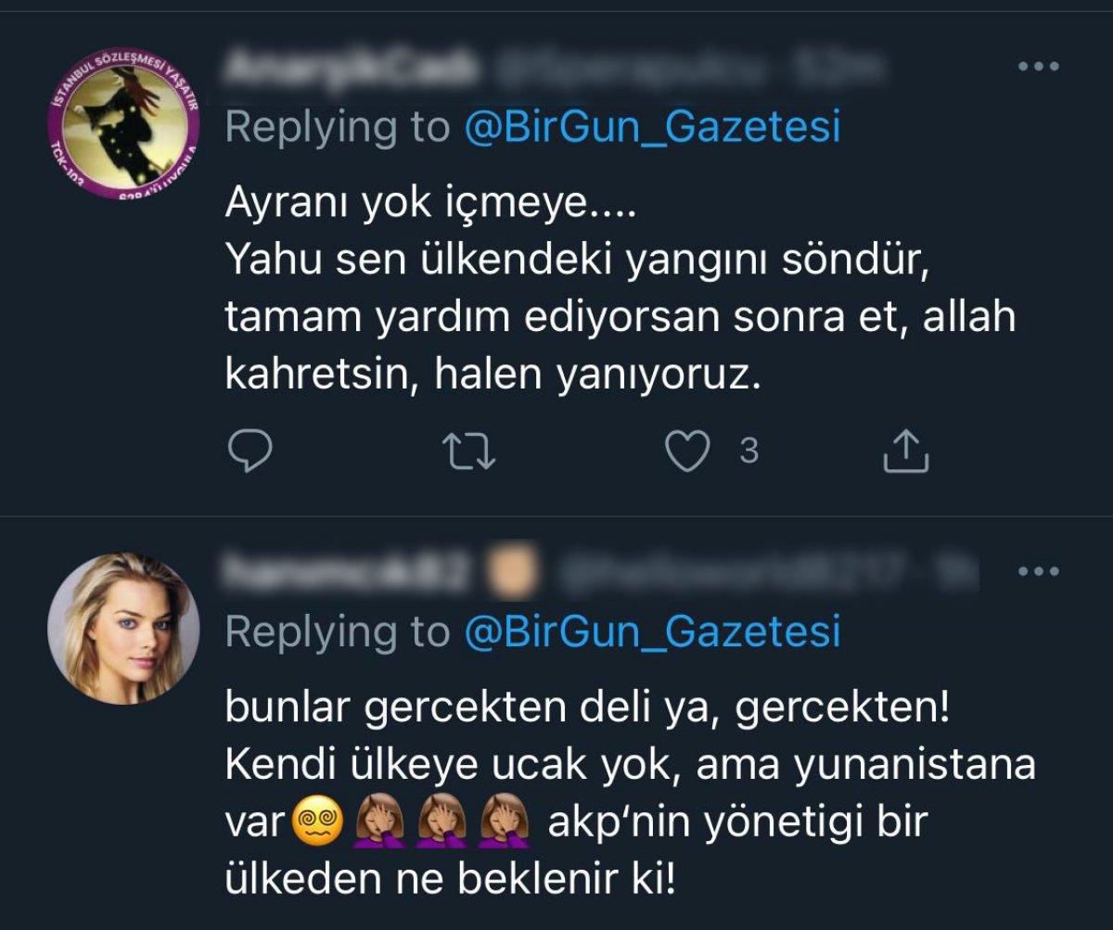The width and height of the screenshot is (1113, 930).
Task: Toggle the like heart to unlike the tweet
Action: tap(686, 452)
